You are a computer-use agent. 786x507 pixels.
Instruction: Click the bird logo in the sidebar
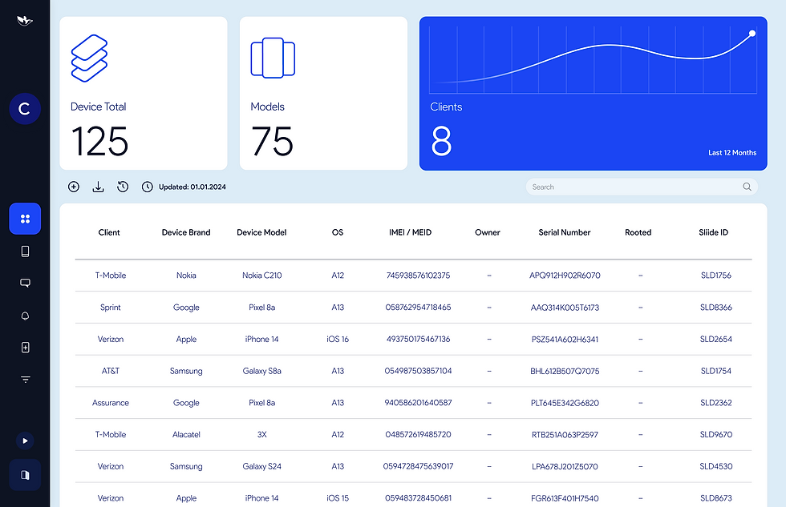(x=25, y=21)
